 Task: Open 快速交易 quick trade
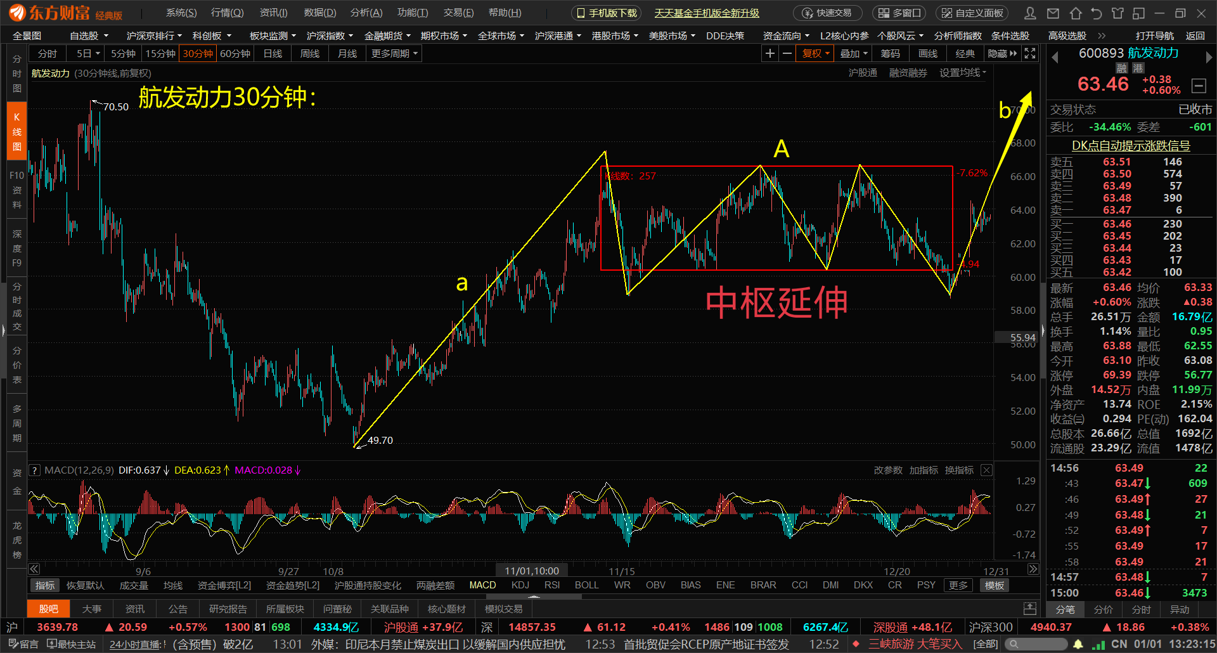click(827, 13)
